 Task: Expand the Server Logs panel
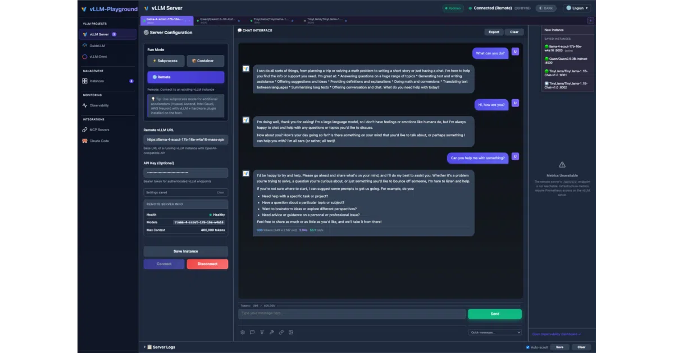point(161,347)
